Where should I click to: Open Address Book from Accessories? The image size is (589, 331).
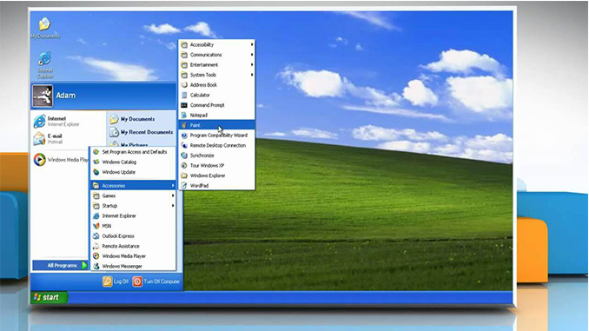[216, 85]
